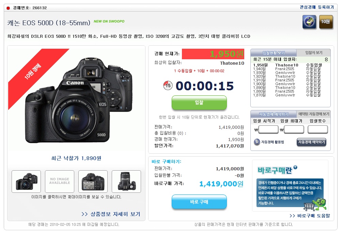Viewport: 342px width, 234px height.
Task: Click the shopping cart mascot image
Action: 315,204
